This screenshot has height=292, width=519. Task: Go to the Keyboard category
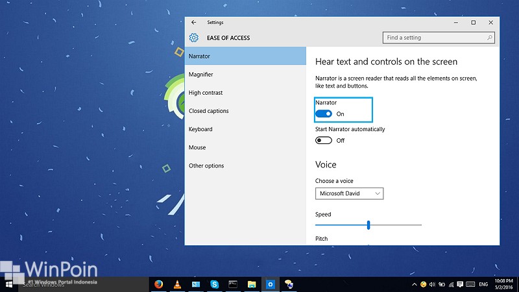point(245,129)
